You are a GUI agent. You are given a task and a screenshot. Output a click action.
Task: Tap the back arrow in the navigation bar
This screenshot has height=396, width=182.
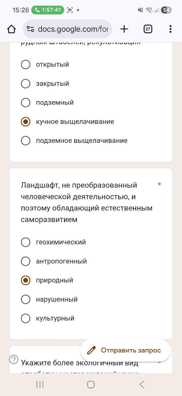[x=142, y=384]
